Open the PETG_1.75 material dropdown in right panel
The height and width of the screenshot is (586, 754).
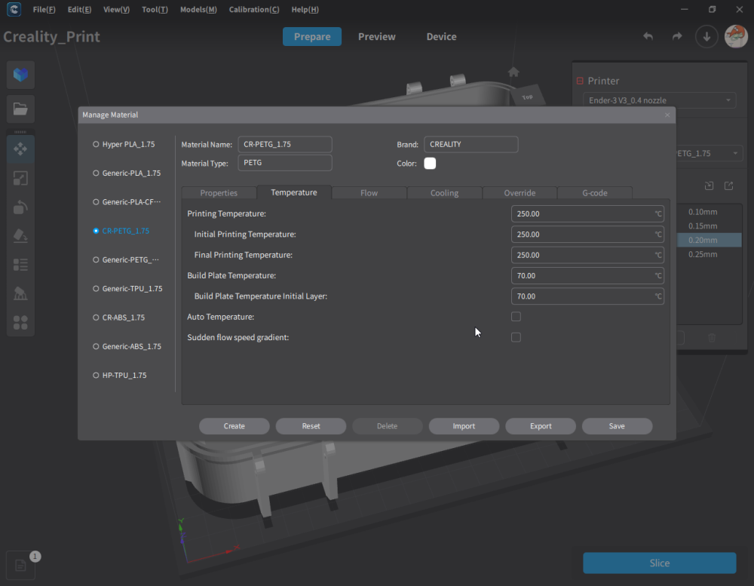709,154
